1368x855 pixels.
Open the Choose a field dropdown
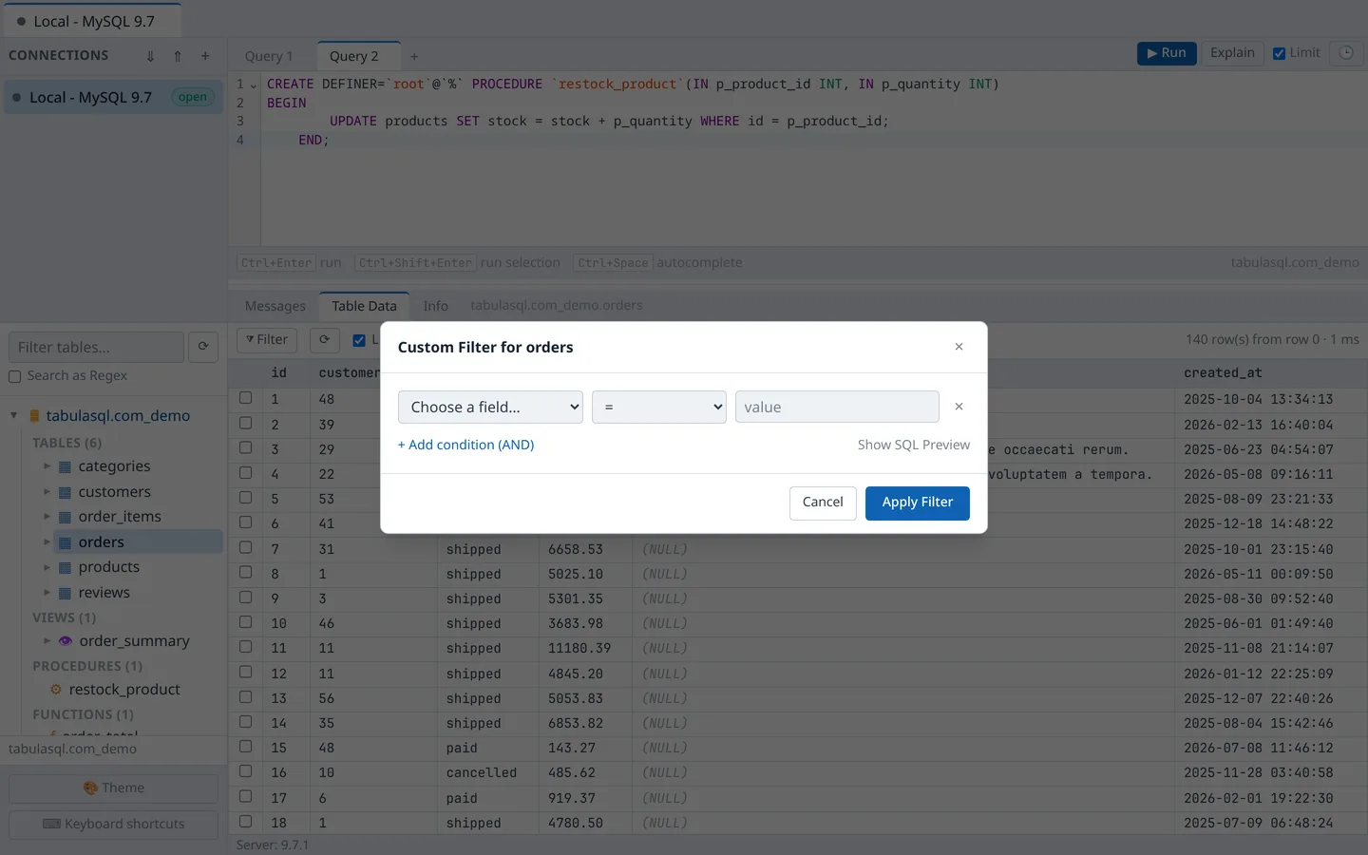click(490, 407)
